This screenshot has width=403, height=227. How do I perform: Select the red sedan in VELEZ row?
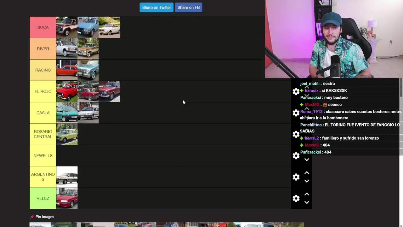pos(67,198)
